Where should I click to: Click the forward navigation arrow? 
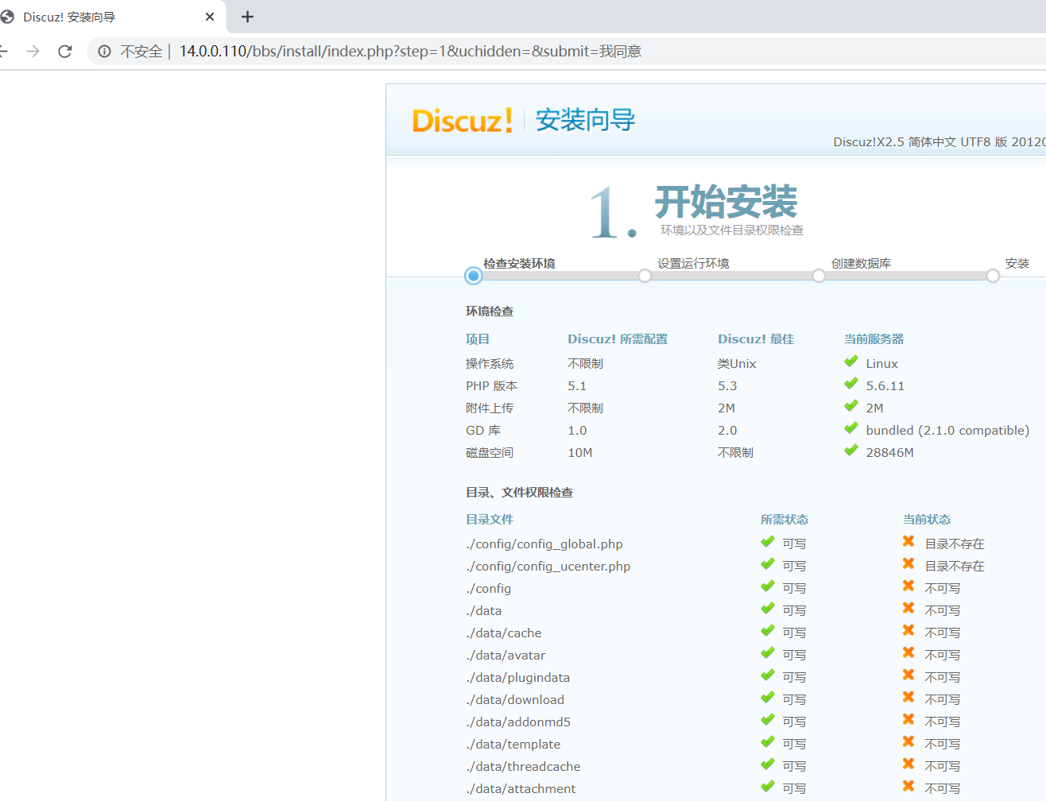[33, 52]
